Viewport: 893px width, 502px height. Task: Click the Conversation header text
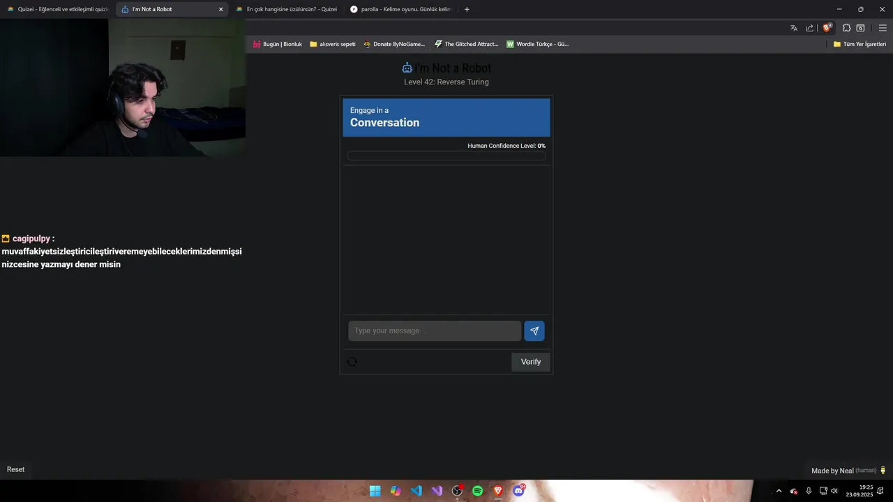pyautogui.click(x=384, y=123)
